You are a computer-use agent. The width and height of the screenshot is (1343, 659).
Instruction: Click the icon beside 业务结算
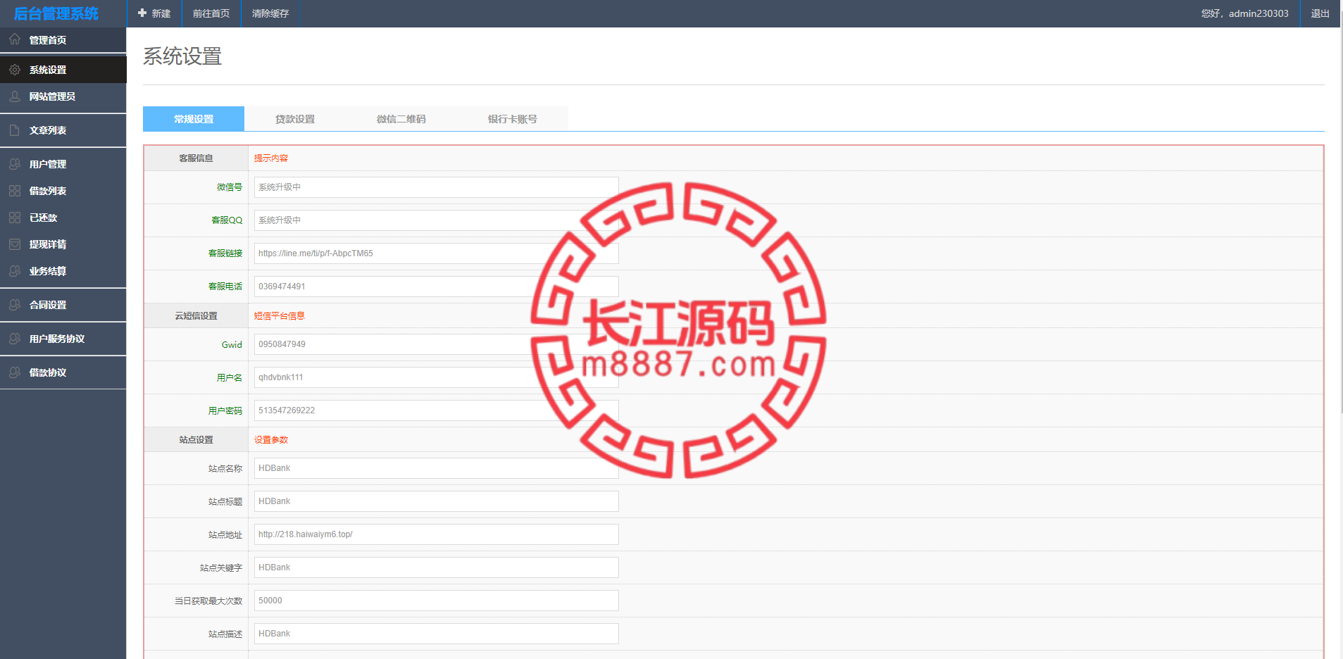click(15, 271)
